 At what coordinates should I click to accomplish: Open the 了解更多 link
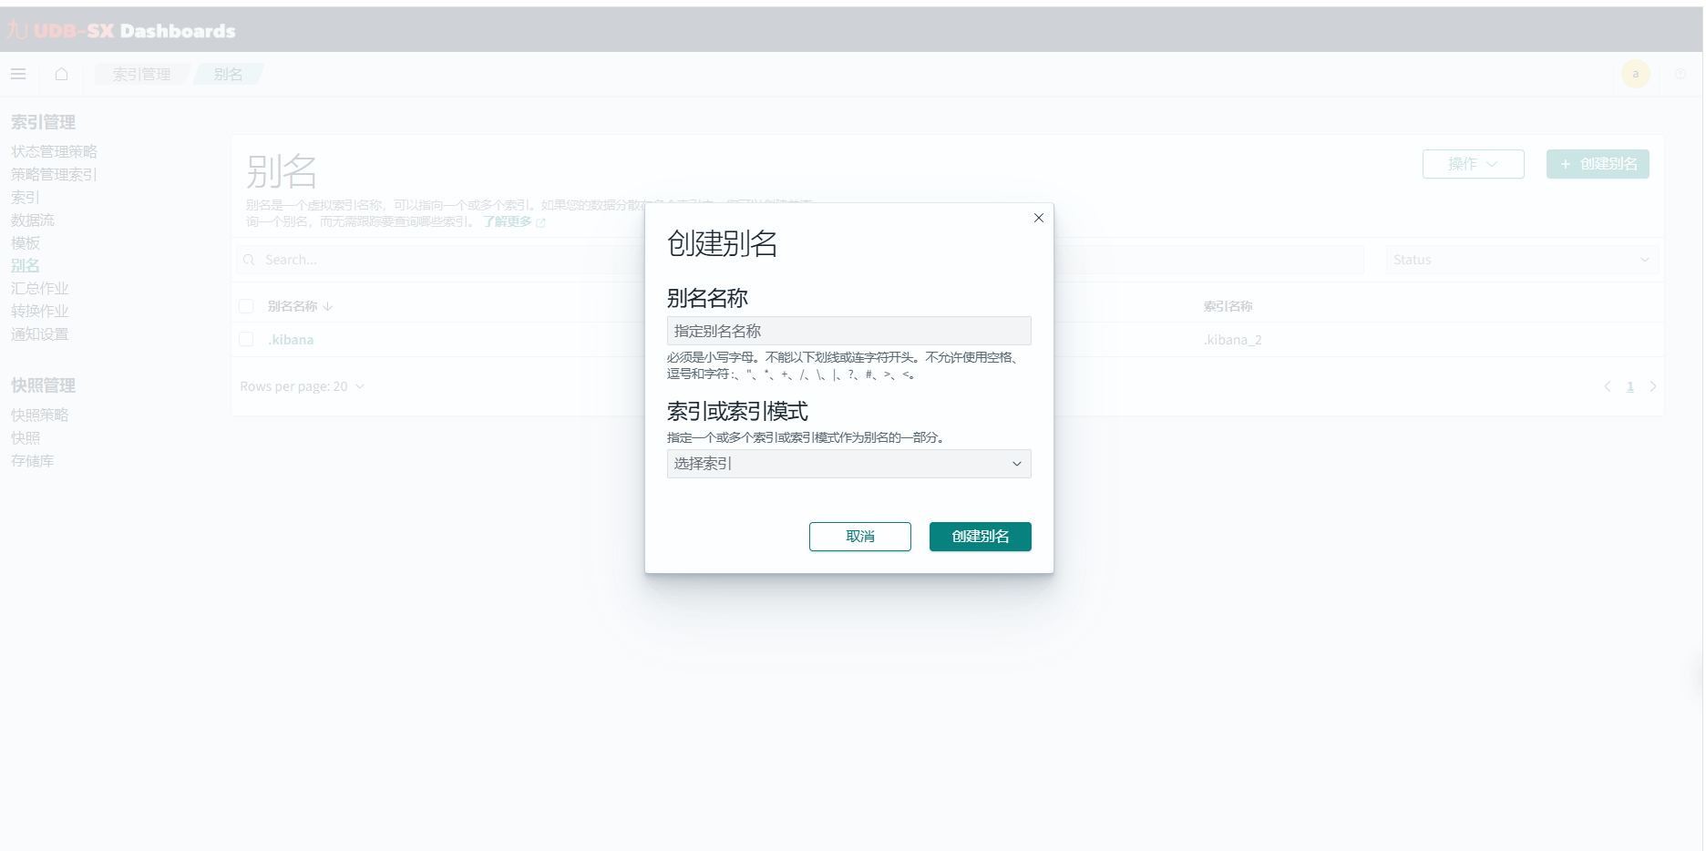tap(509, 221)
